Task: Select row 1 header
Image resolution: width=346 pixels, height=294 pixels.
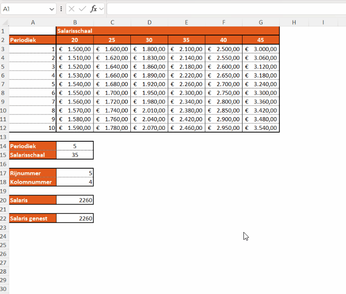Action: (x=5, y=31)
